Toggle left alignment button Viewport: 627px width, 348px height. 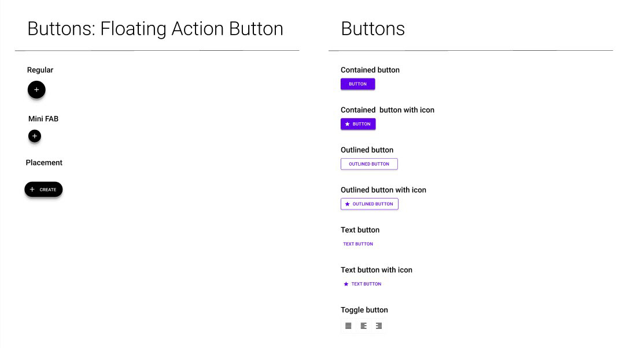coord(363,325)
